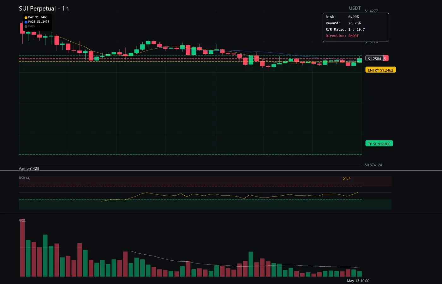Screen dimensions: 442x284
Task: Click the $0.874124 bottom price axis label
Action: click(373, 165)
